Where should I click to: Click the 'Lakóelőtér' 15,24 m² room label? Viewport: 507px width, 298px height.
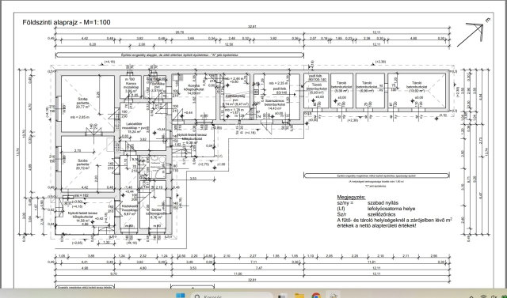click(x=134, y=127)
